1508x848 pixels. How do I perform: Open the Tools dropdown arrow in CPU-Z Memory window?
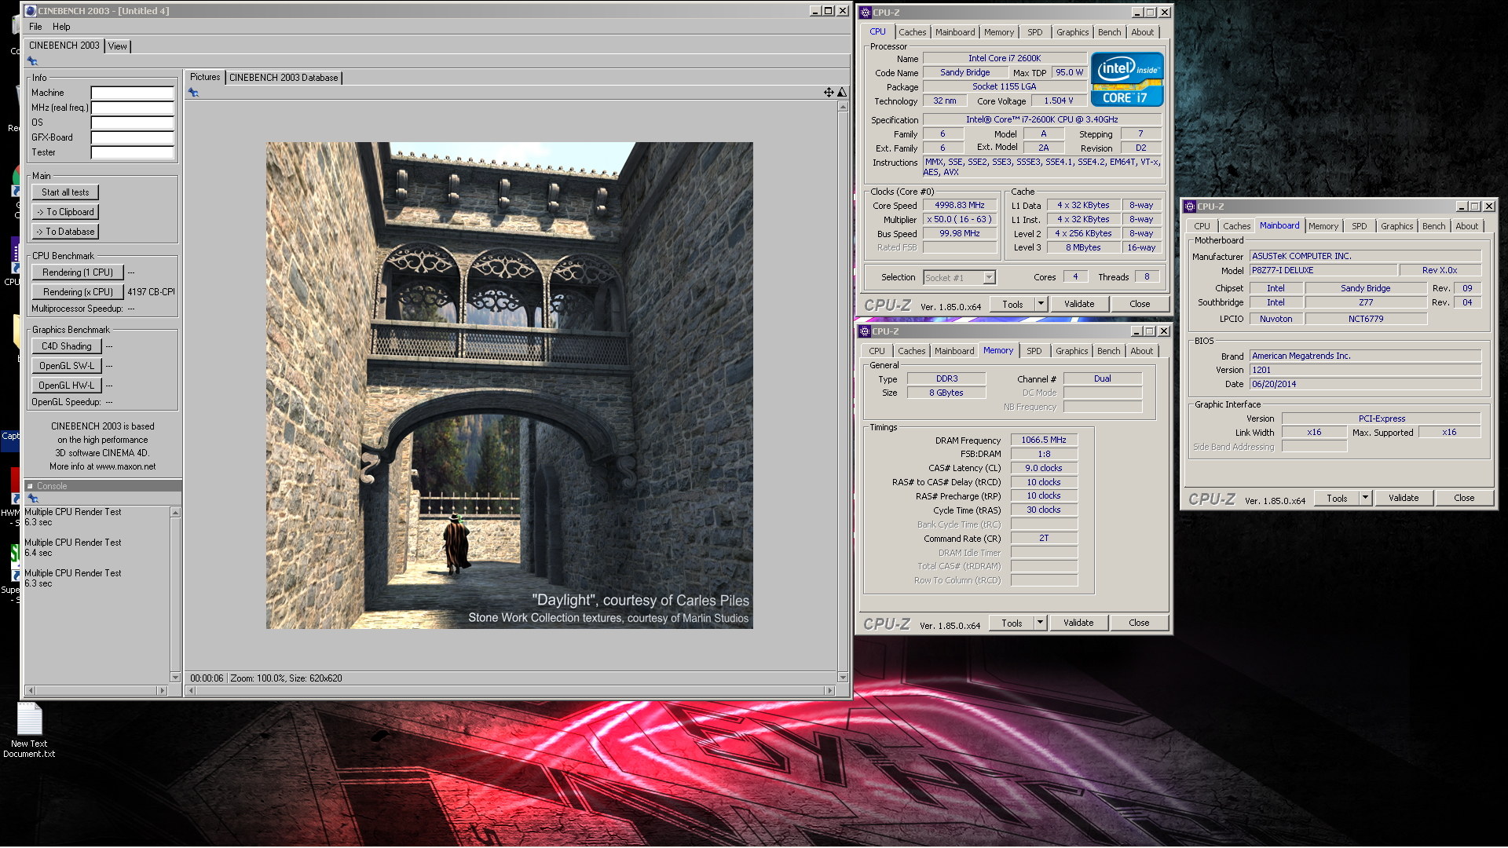[x=1041, y=623]
